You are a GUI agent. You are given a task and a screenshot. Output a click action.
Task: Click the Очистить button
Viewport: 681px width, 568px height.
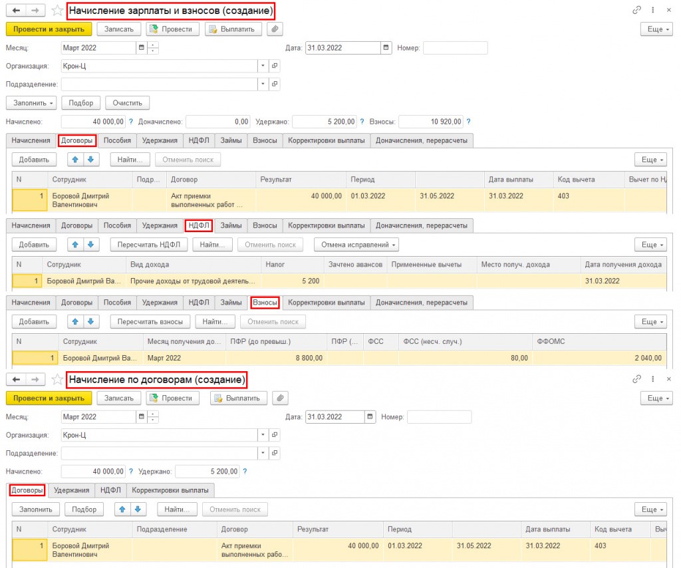[127, 103]
